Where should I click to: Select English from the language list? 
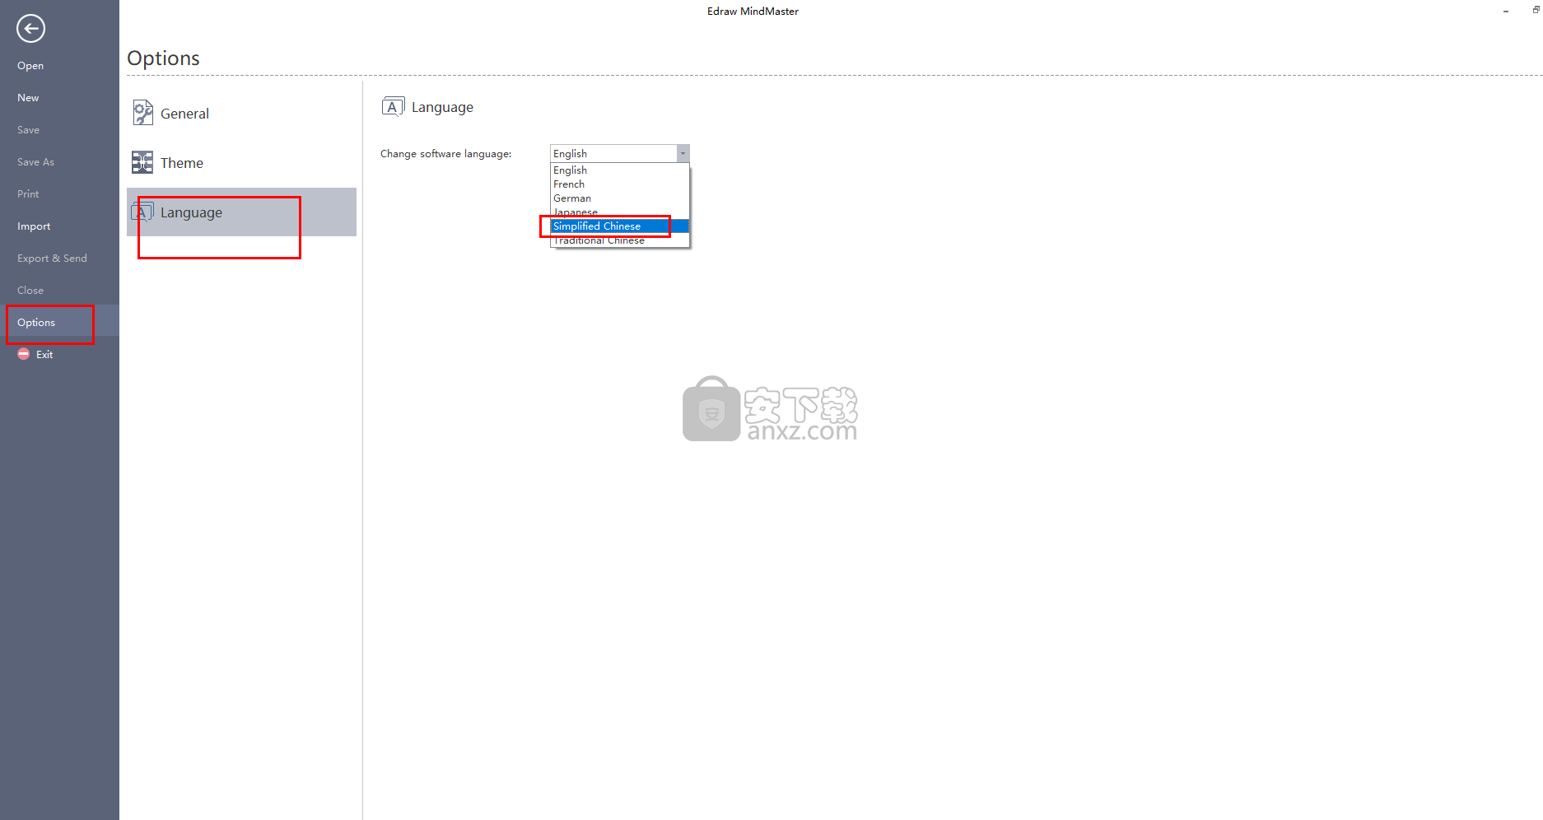(x=619, y=170)
